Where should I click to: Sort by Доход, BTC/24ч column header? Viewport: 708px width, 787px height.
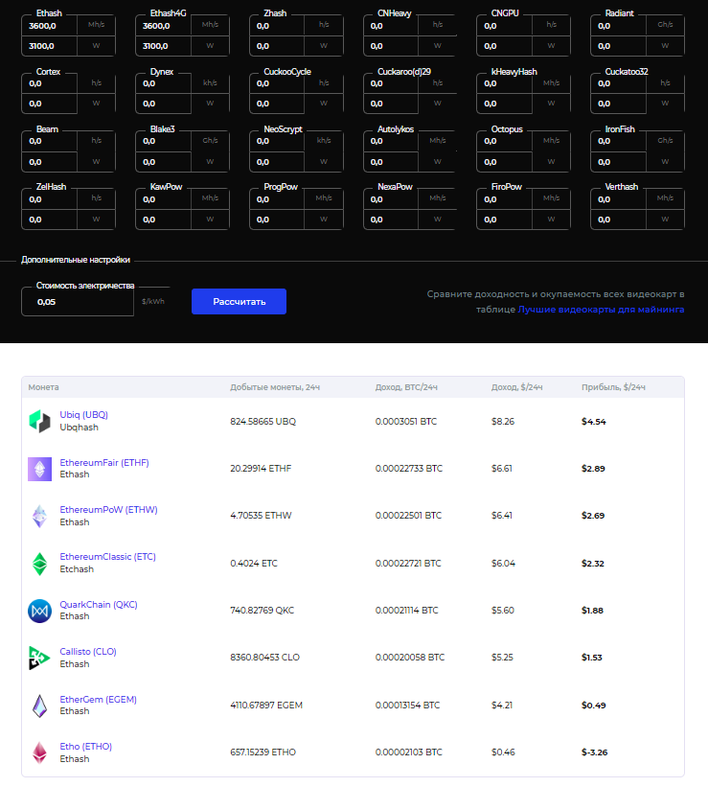406,387
